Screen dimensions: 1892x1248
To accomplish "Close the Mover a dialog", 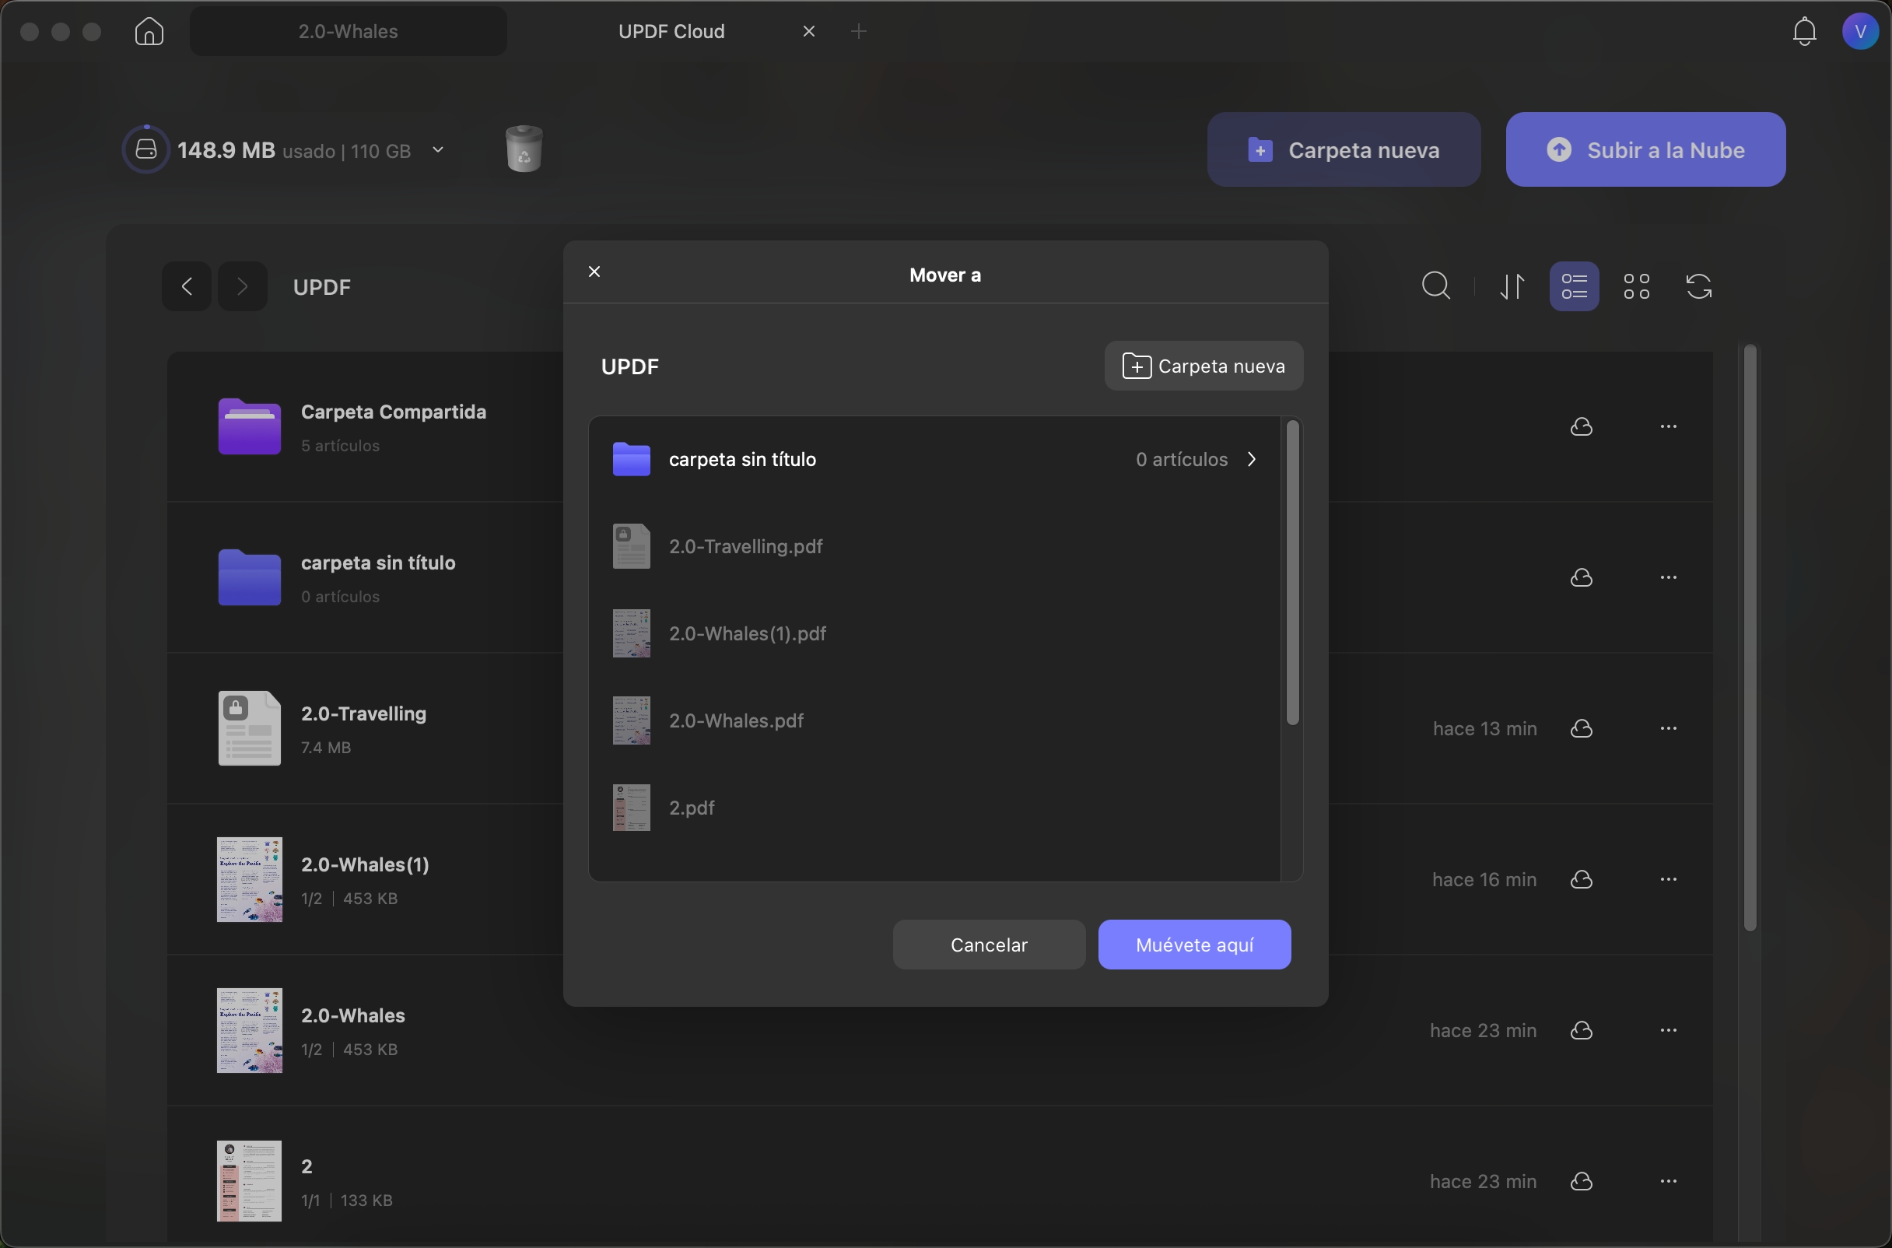I will (x=594, y=272).
